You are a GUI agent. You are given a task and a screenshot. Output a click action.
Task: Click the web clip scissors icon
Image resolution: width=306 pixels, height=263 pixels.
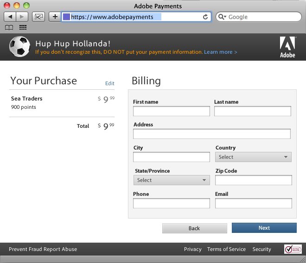(x=38, y=17)
